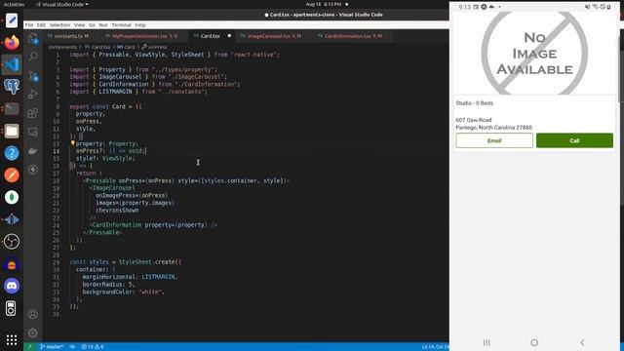
Task: Open the Run and Debug view
Action: tap(33, 95)
